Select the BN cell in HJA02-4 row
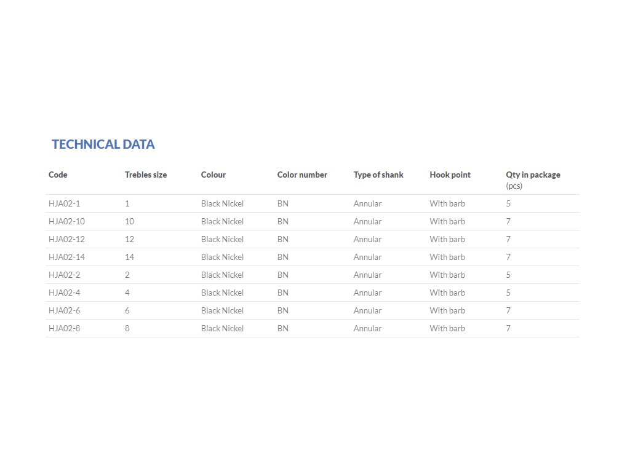This screenshot has height=472, width=630. point(283,293)
